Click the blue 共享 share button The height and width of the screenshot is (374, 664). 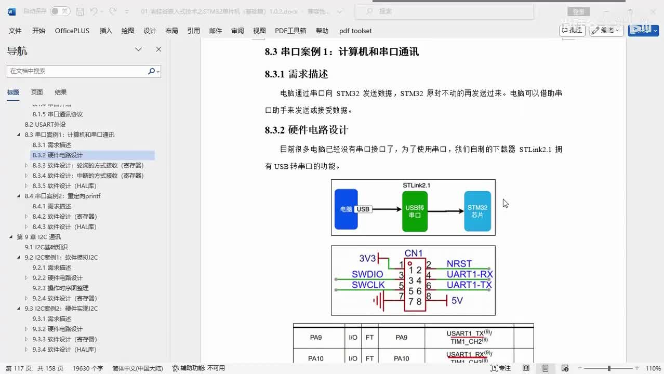coord(643,30)
